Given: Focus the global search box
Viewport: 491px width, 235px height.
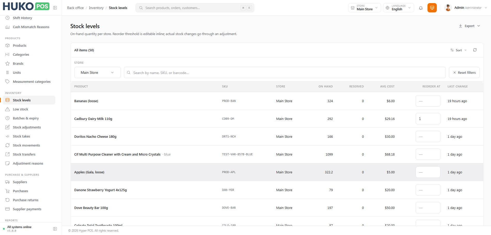Looking at the screenshot, I should coord(195,8).
